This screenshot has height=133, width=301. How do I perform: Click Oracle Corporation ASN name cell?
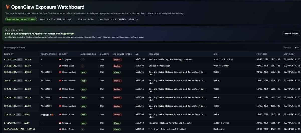[160, 66]
